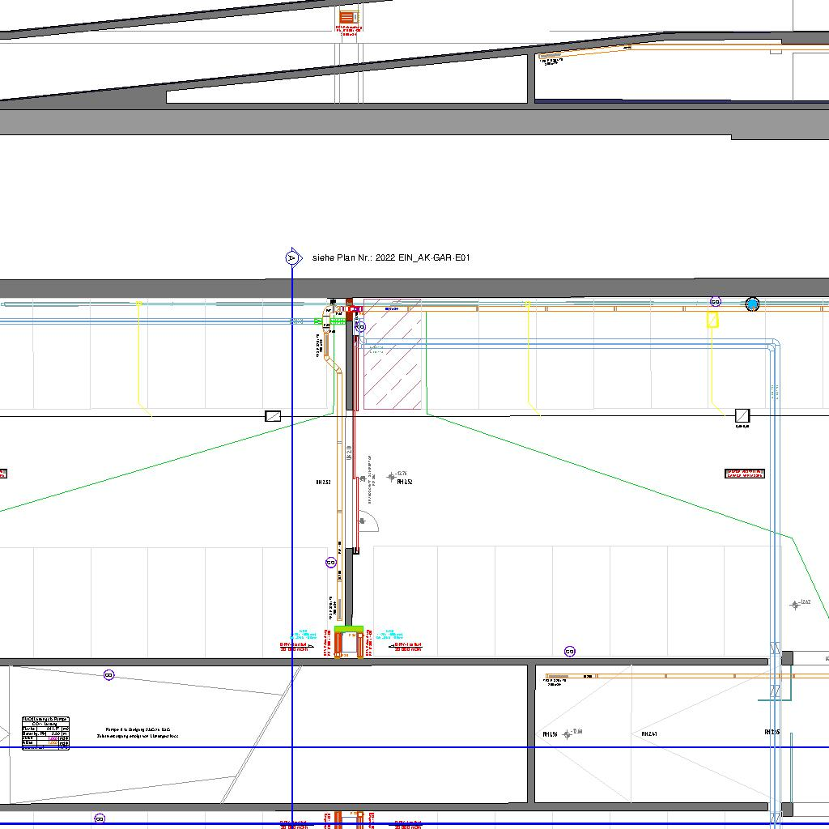Select the CO sensor in the ramp area
Image resolution: width=829 pixels, height=829 pixels.
(109, 674)
